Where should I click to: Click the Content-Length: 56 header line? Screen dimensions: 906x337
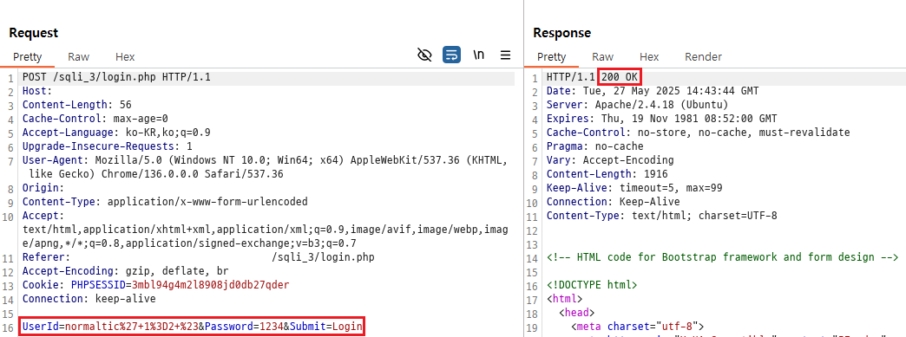[77, 105]
